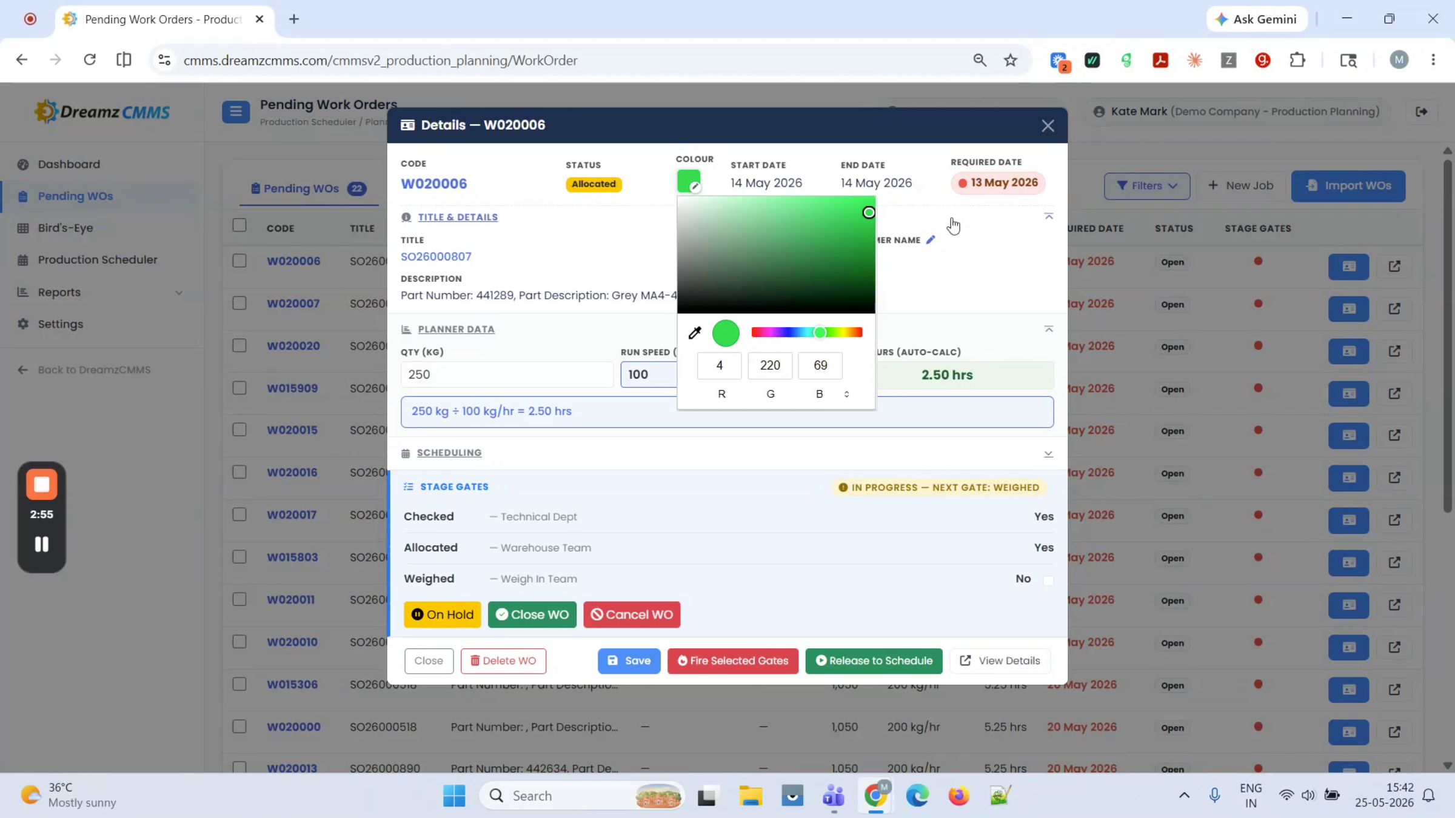1455x818 pixels.
Task: Tick the Weighed stage gate checkbox
Action: click(1048, 580)
